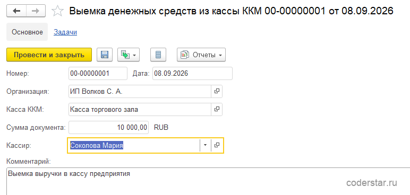Image resolution: width=410 pixels, height=195 pixels.
Task: Add document to favorites with the star icon
Action: (57, 11)
